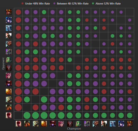Image resolution: width=138 pixels, height=131 pixels.
Task: Select the Lee Sin icon on the Opponent axis
Action: pyautogui.click(x=9, y=115)
